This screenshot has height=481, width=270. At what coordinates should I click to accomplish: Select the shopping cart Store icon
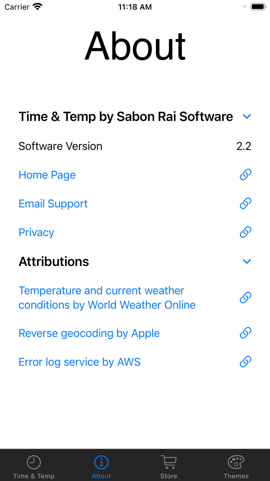click(169, 461)
